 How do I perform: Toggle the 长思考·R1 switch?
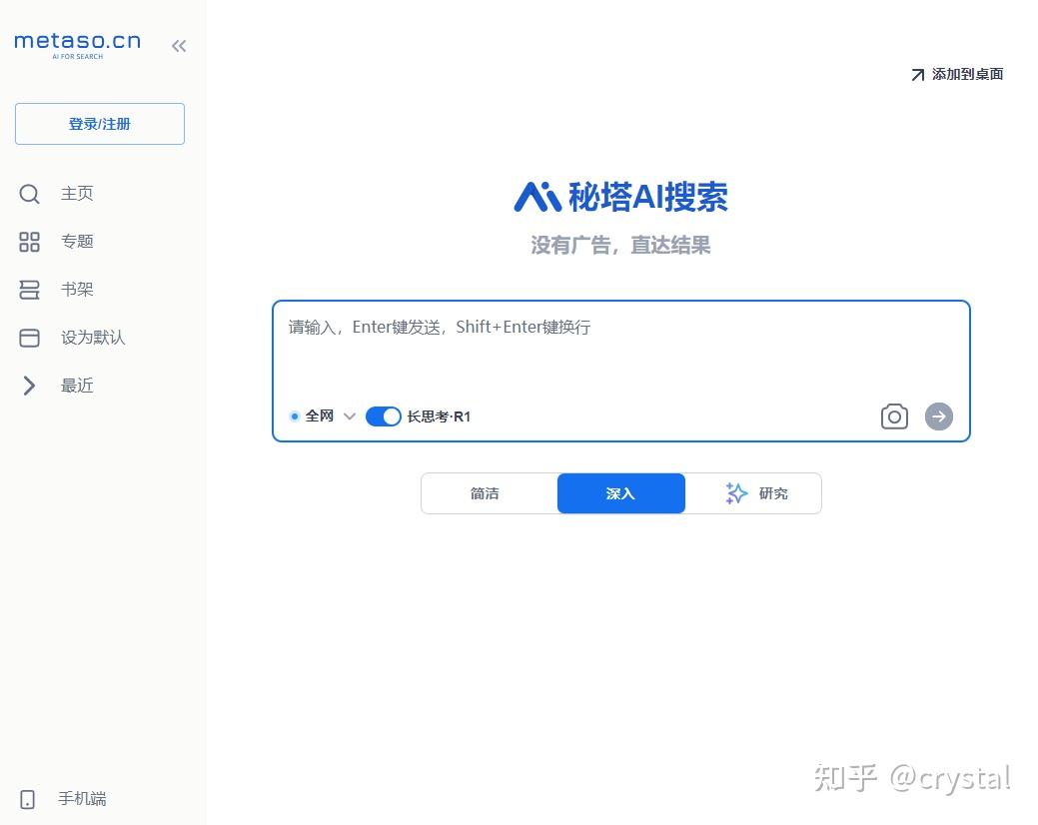point(384,416)
